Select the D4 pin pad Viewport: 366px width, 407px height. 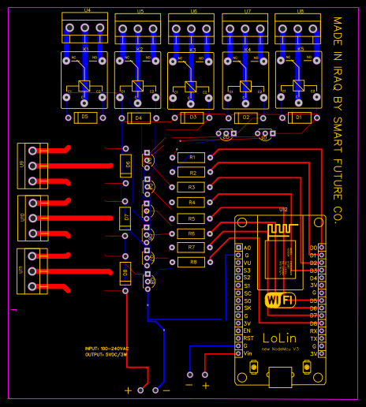pos(322,278)
